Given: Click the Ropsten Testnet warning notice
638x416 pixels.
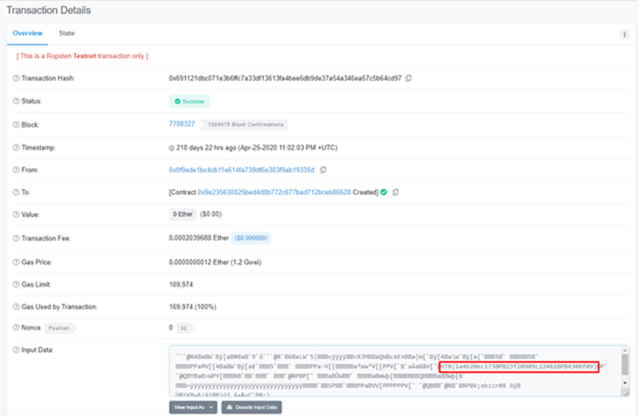Looking at the screenshot, I should click(x=82, y=56).
